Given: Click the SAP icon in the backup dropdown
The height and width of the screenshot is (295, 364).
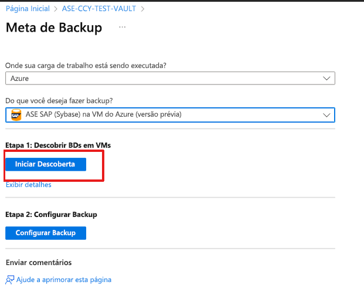Looking at the screenshot, I should coord(16,115).
